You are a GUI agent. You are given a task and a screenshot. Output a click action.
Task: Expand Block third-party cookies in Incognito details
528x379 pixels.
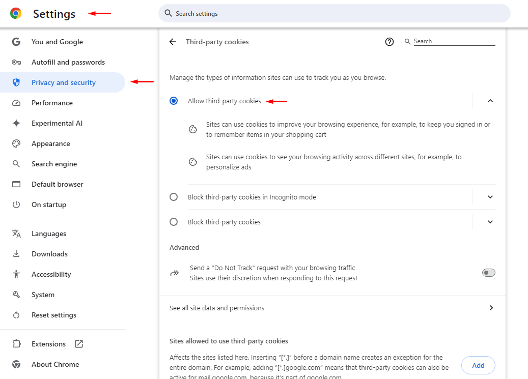(x=490, y=197)
